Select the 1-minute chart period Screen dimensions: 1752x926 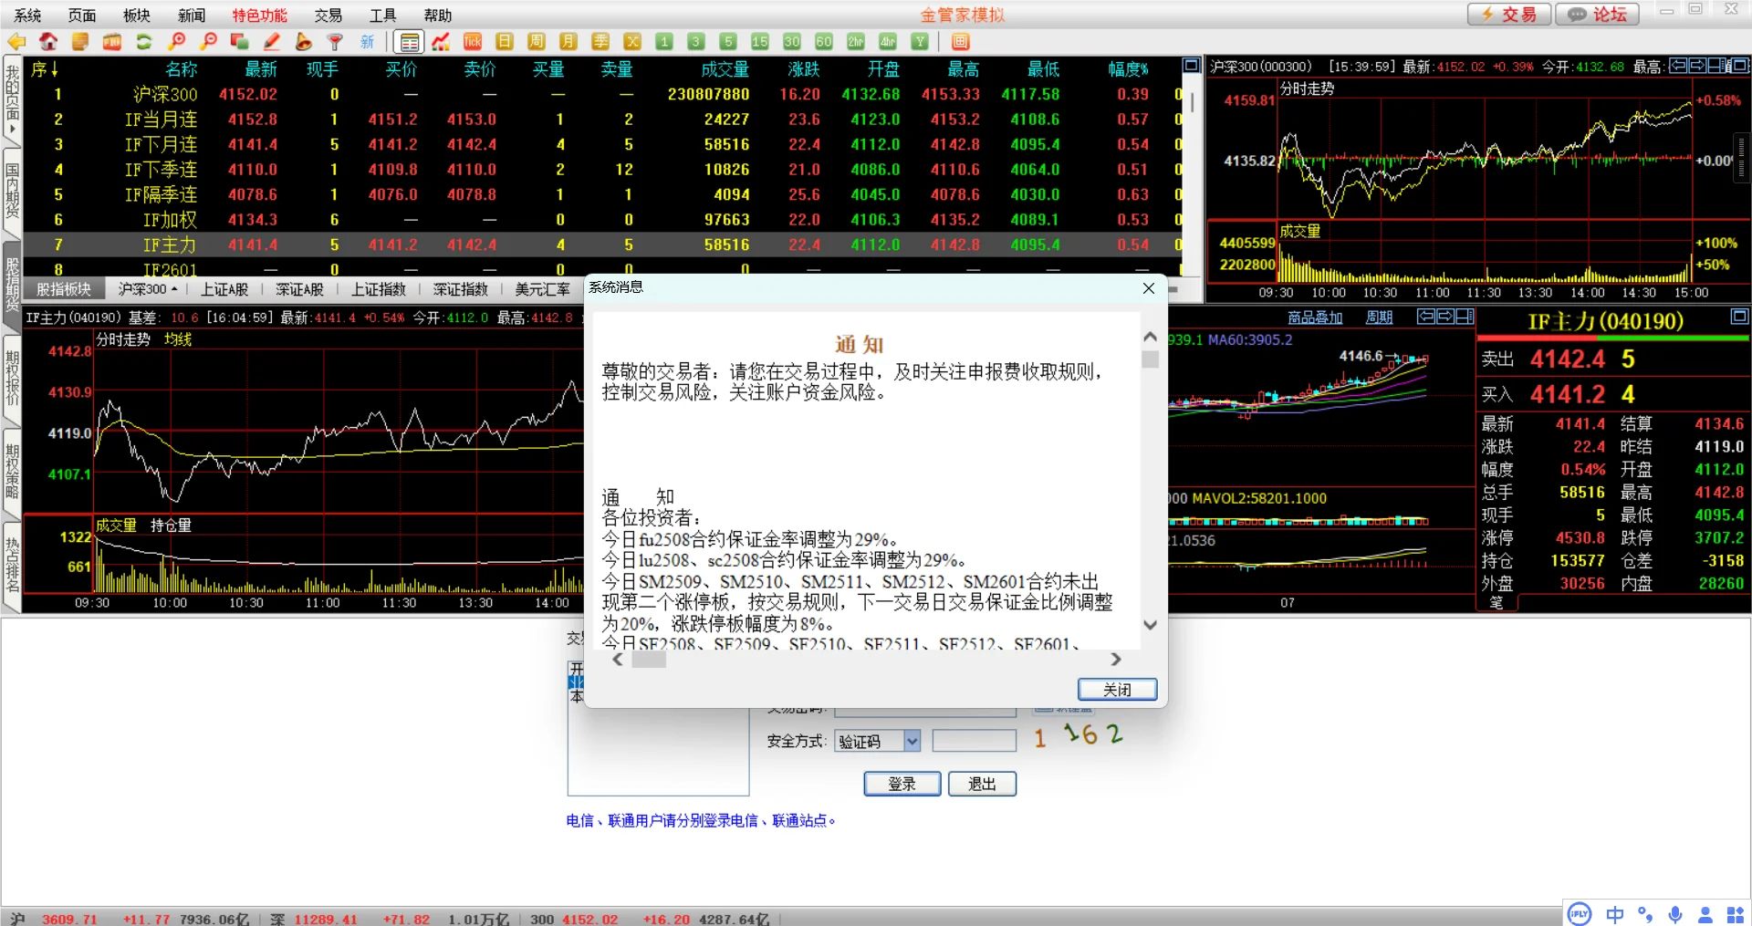(x=664, y=42)
